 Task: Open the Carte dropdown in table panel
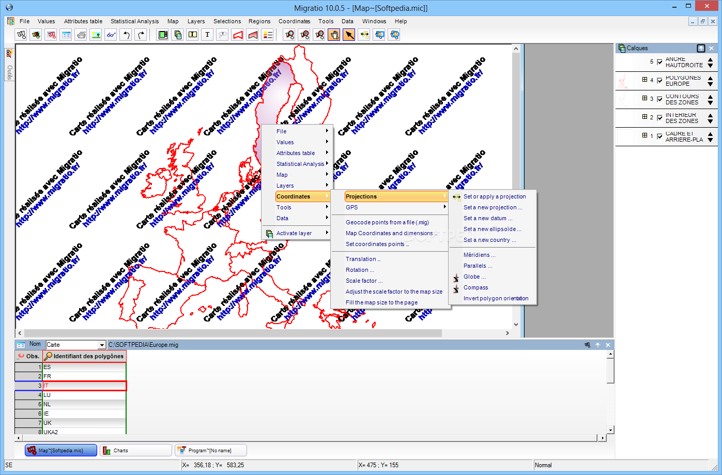click(x=102, y=345)
